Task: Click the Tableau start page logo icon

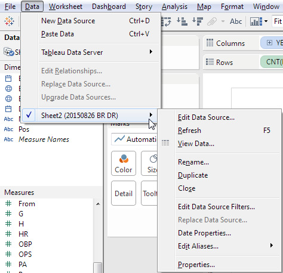Action: coord(9,21)
